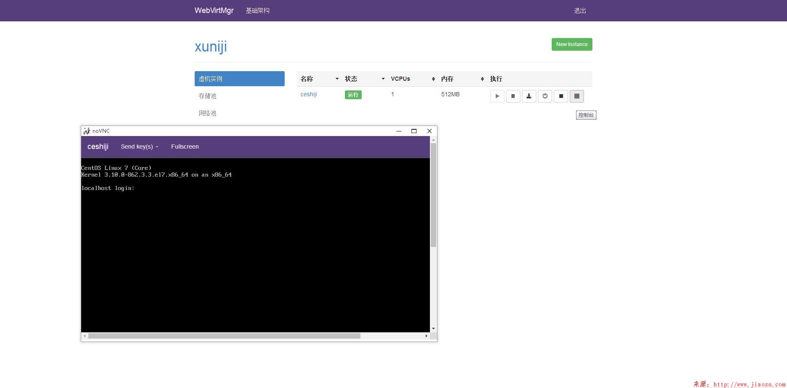Viewport: 787px width, 388px height.
Task: Click the noVNC horizontal scrollbar right arrow
Action: click(426, 336)
